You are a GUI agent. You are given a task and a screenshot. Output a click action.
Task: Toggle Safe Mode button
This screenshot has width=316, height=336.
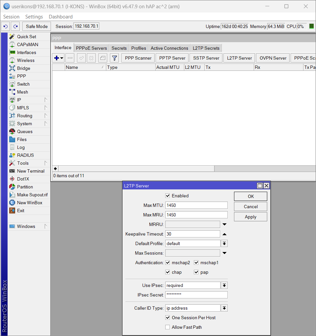(37, 26)
